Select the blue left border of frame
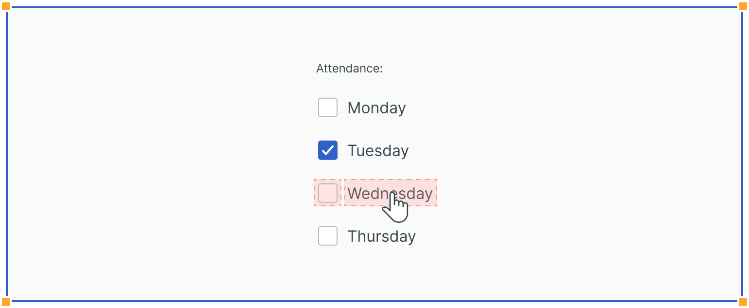The width and height of the screenshot is (749, 308). (x=7, y=154)
